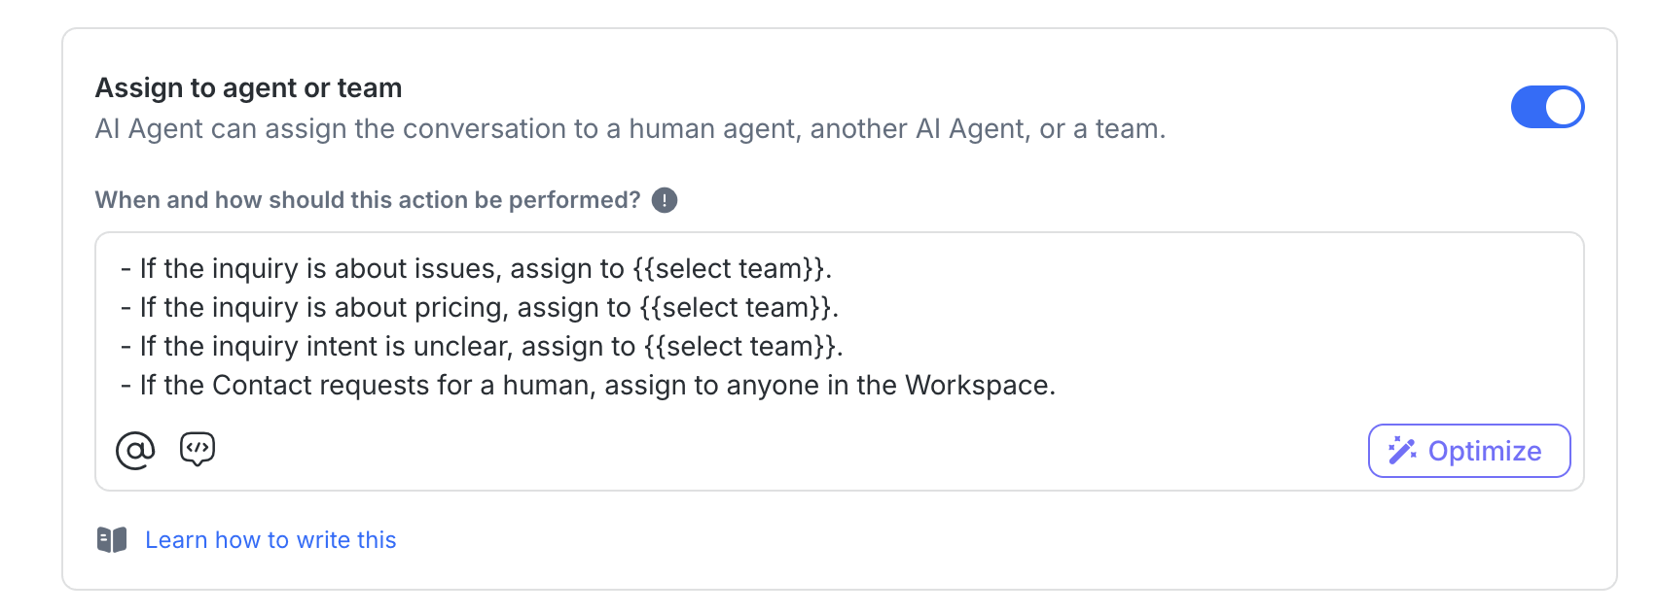Image resolution: width=1658 pixels, height=614 pixels.
Task: Disable the Assign to agent or team switch
Action: coord(1546,107)
